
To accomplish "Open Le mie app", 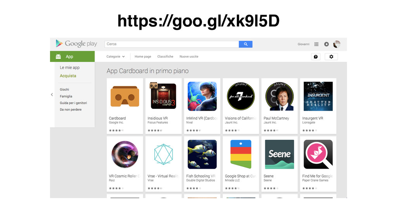I will 70,67.
